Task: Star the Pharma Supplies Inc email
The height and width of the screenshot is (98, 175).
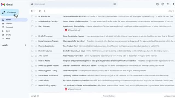Action: (36, 46)
